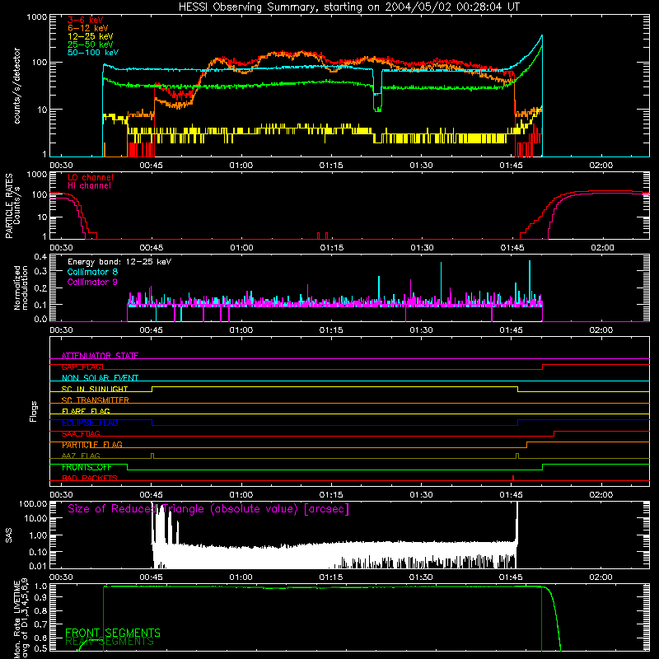Click the GAP_FLAG label
Image resolution: width=659 pixels, height=659 pixels.
[x=82, y=367]
